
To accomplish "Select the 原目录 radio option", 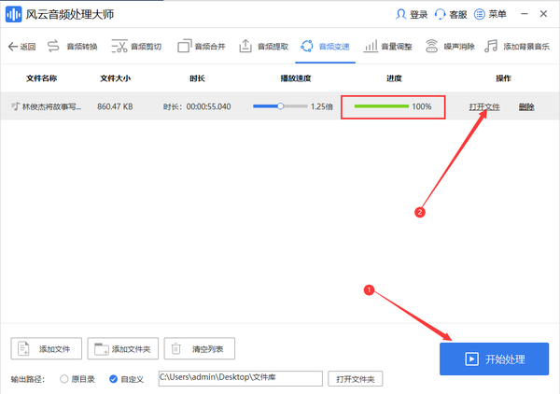I will (77, 379).
